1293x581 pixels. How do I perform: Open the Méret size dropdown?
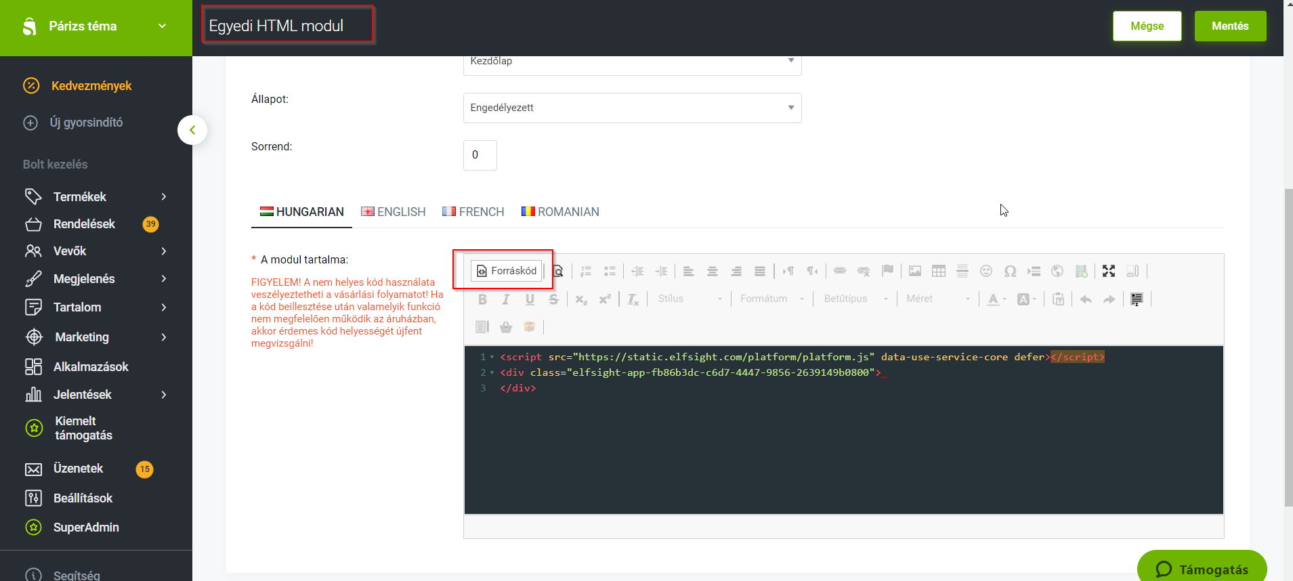click(938, 299)
